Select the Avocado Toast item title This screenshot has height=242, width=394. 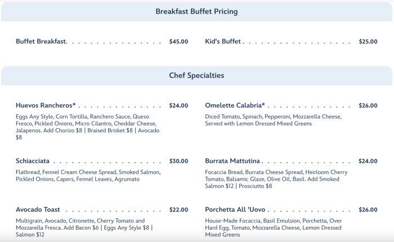(x=38, y=210)
